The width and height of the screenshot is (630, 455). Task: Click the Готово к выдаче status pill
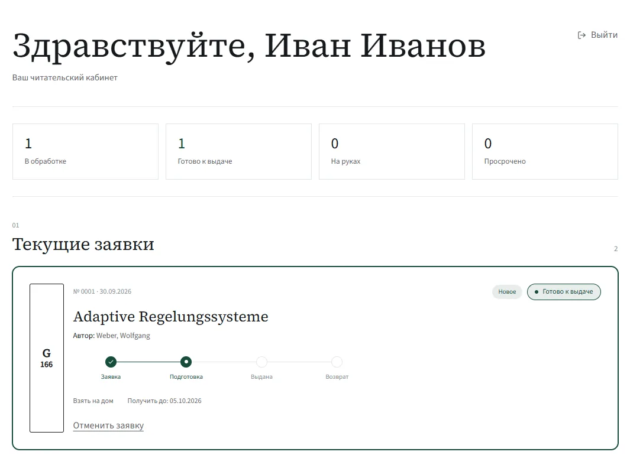tap(564, 292)
